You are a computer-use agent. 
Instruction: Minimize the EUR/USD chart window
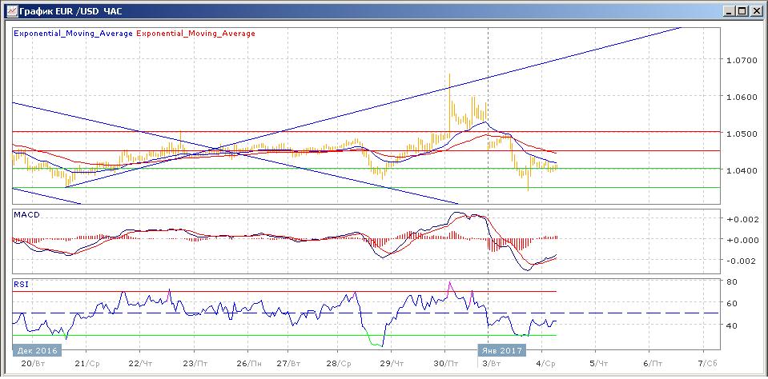coord(728,11)
